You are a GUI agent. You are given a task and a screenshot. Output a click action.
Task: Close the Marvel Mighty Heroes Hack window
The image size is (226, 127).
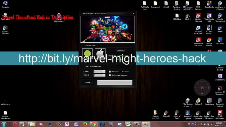point(133,13)
